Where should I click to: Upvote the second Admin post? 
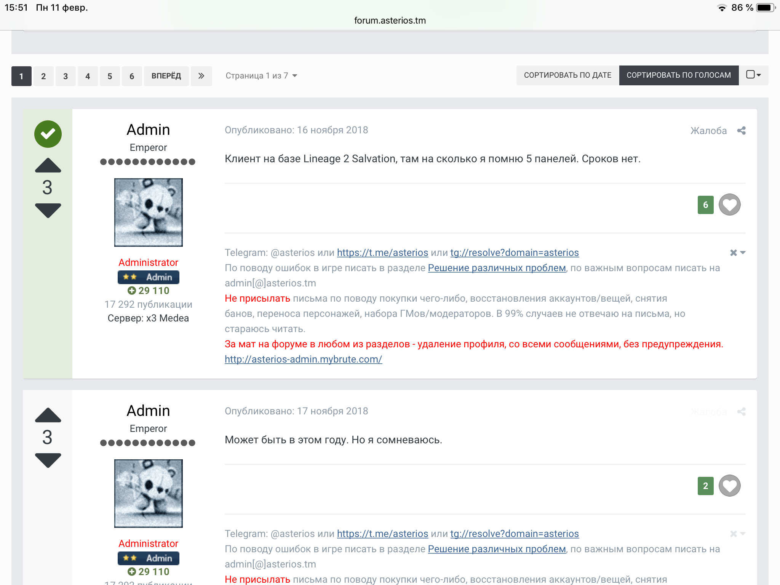[x=48, y=416]
